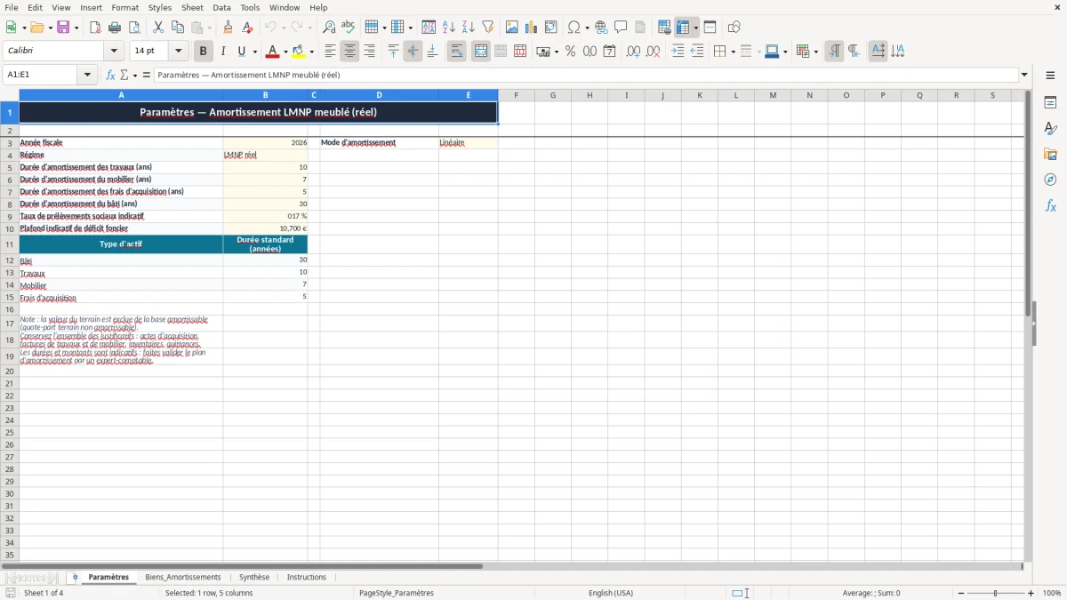Sort ascending A to Z
The width and height of the screenshot is (1067, 600).
449,28
